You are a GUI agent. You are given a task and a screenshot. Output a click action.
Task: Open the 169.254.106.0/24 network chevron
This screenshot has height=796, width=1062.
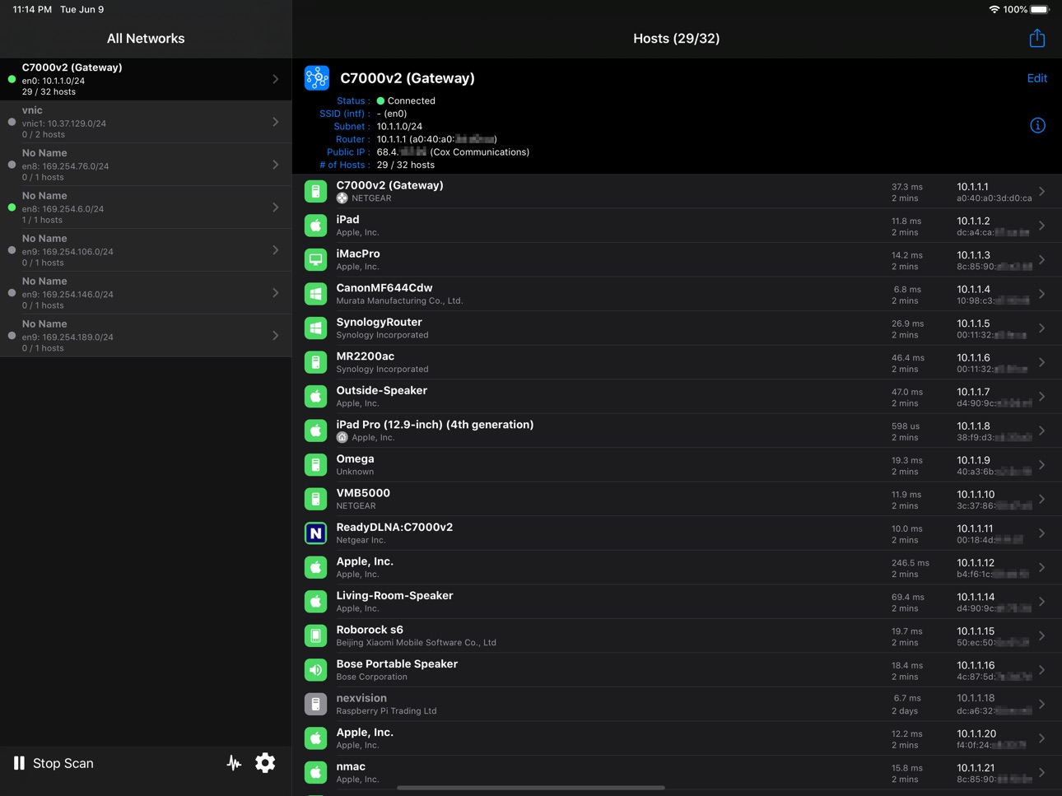[275, 250]
